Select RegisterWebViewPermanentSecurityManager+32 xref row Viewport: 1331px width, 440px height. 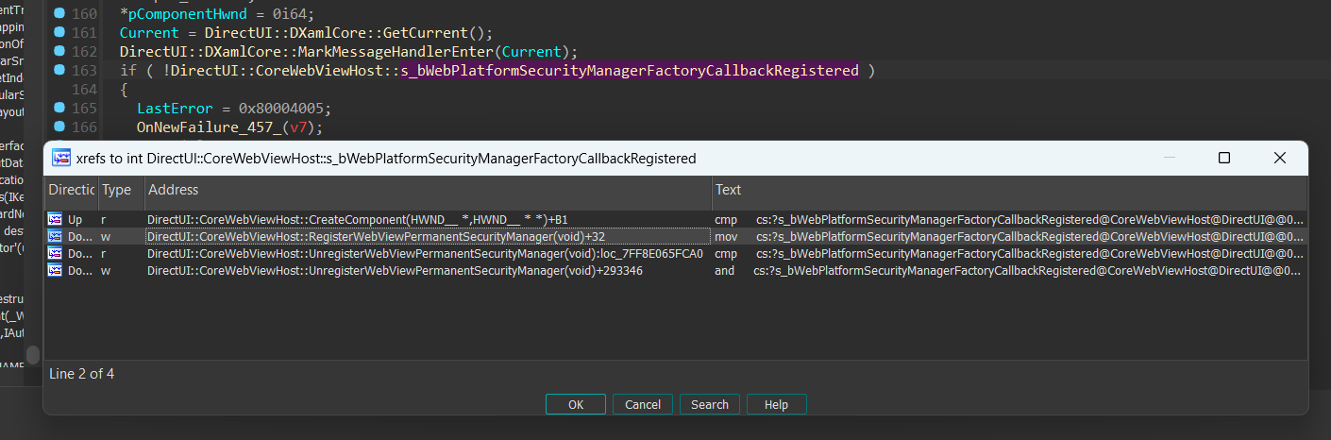(x=676, y=236)
